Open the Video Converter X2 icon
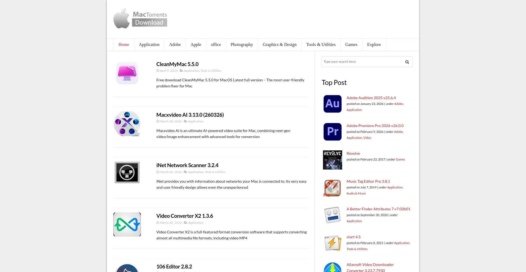This screenshot has height=272, width=526. (127, 224)
